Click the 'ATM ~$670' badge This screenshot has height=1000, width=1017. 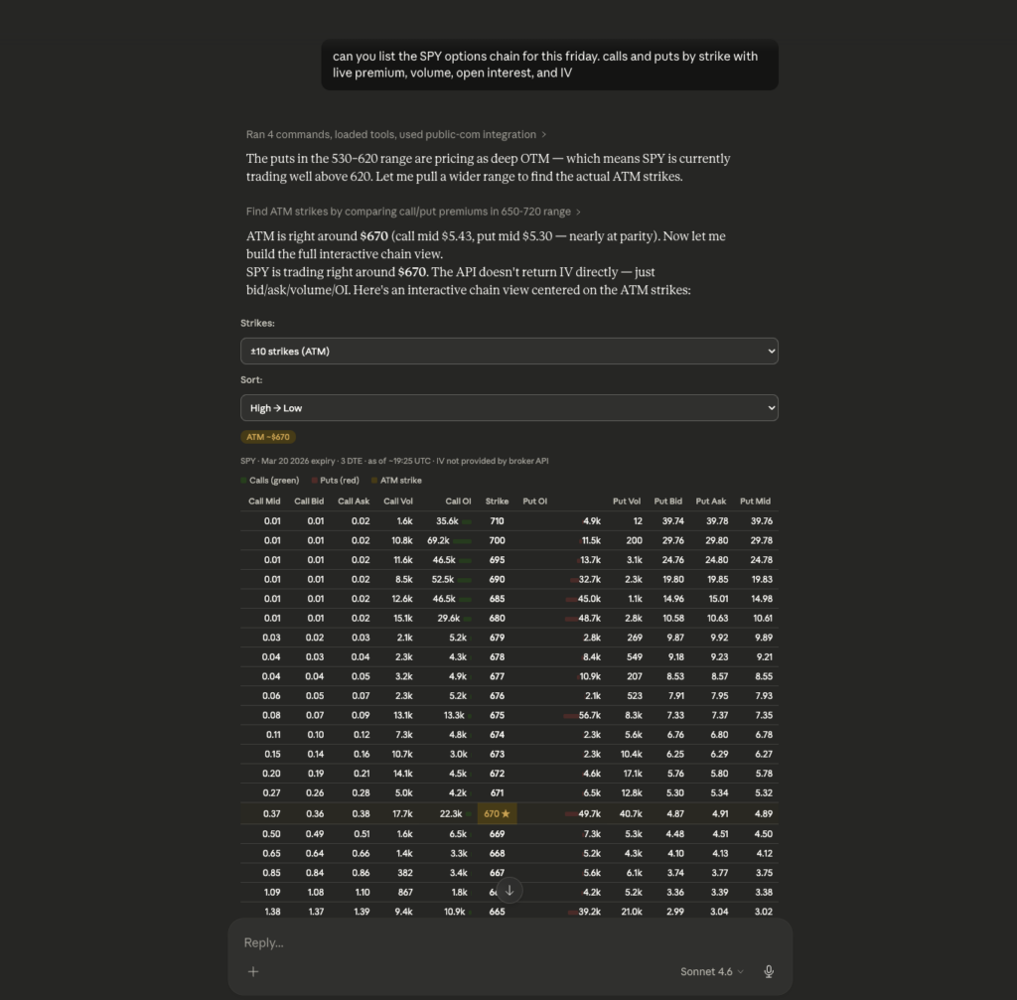click(x=268, y=437)
